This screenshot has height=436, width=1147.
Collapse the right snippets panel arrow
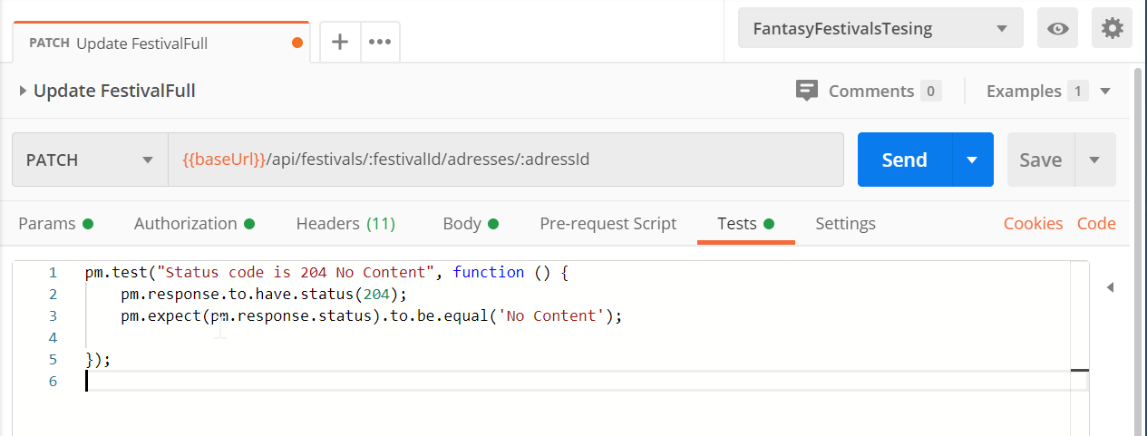1110,287
